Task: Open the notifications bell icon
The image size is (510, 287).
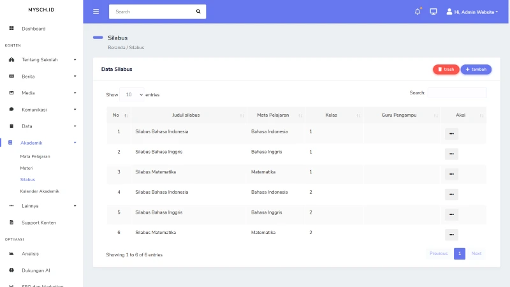Action: [x=418, y=11]
